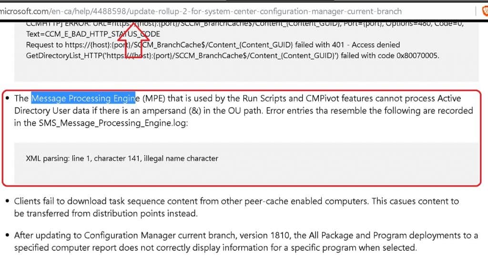Image resolution: width=488 pixels, height=256 pixels.
Task: Click the bullet text about peer-cache enabled computers
Action: pos(236,207)
